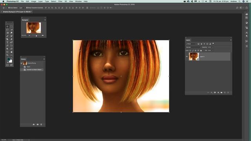Viewport: 251px width, 141px height.
Task: Toggle lock all padlock in Layers panel
Action: click(201, 51)
